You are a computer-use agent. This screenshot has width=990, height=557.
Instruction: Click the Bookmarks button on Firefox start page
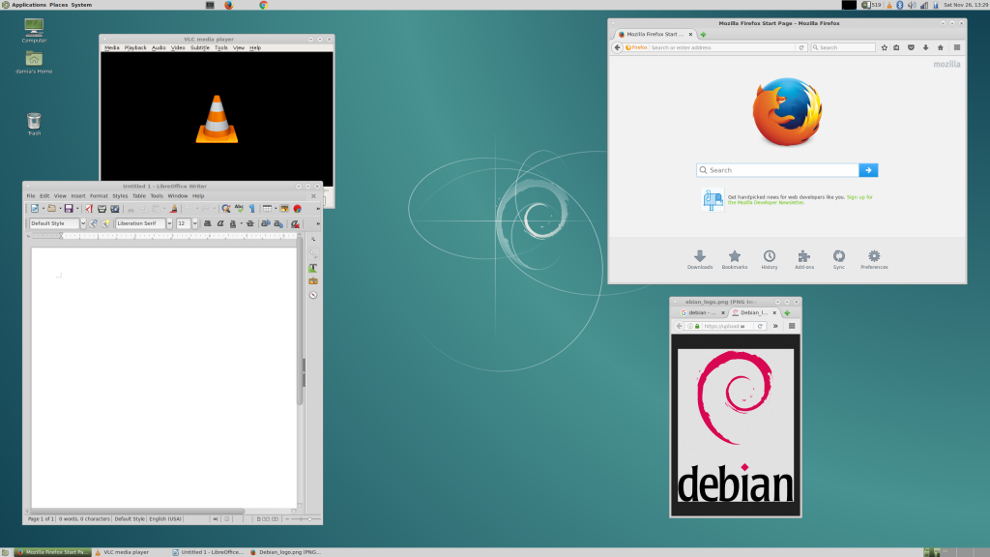pyautogui.click(x=735, y=259)
